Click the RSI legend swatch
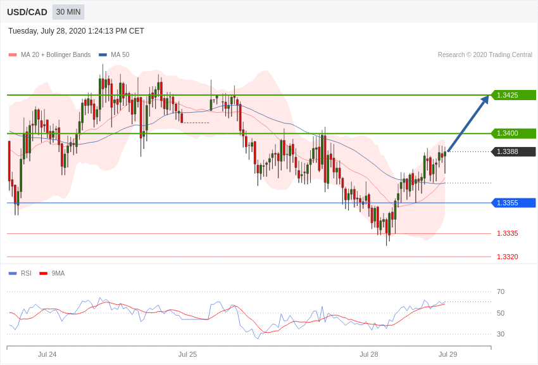The height and width of the screenshot is (365, 538). click(13, 274)
